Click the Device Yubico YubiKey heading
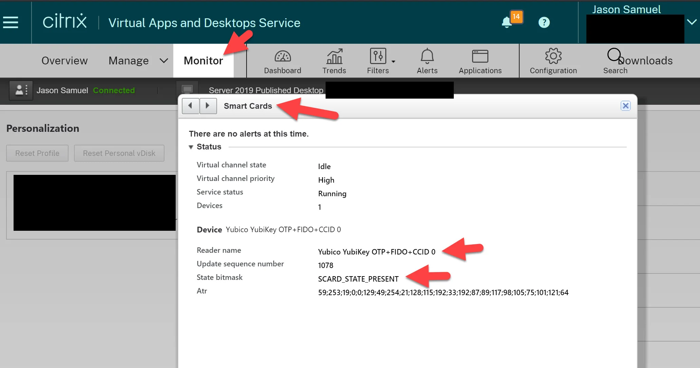The height and width of the screenshot is (368, 700). pyautogui.click(x=269, y=229)
